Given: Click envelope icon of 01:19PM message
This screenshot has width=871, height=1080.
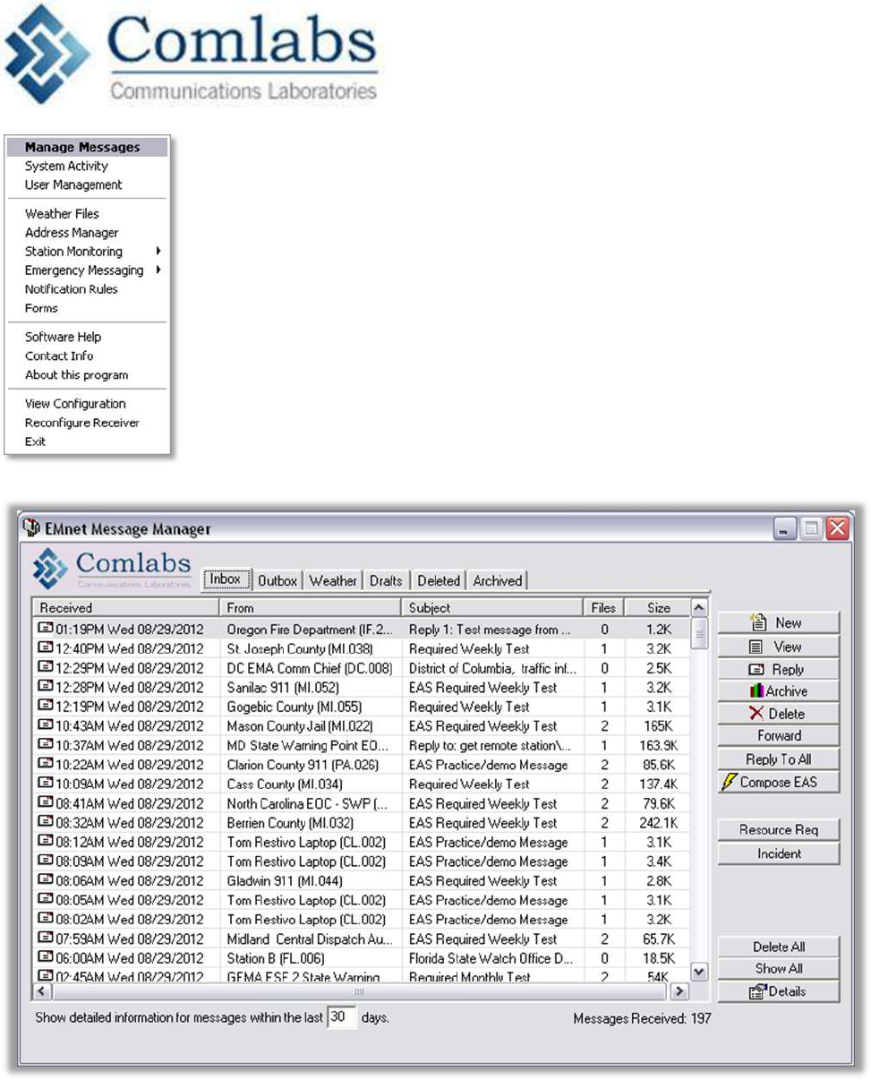Looking at the screenshot, I should tap(45, 629).
